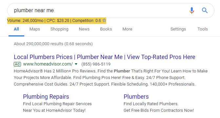This screenshot has height=118, width=220.
Task: Open the Plumbing Repairs sitelink
Action: [46, 97]
